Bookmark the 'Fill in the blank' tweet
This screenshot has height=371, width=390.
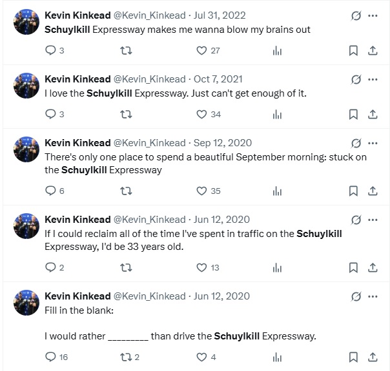[x=353, y=356]
